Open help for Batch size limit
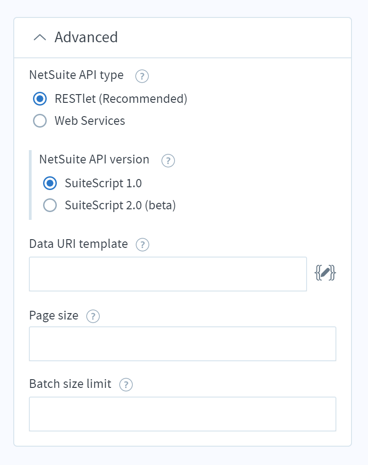The height and width of the screenshot is (465, 368). [x=126, y=385]
